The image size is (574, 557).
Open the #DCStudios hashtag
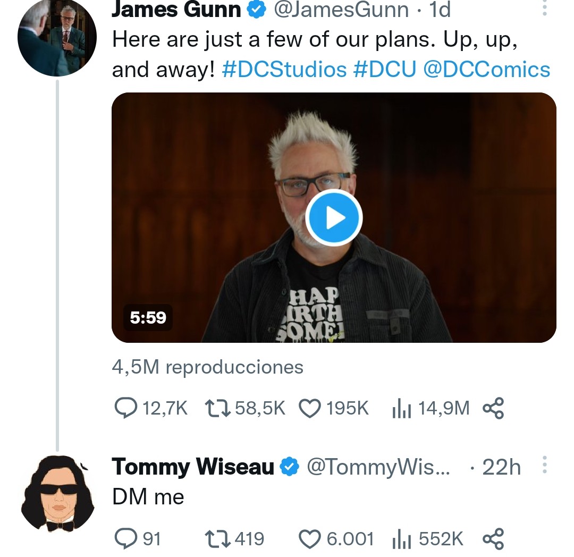pyautogui.click(x=284, y=70)
